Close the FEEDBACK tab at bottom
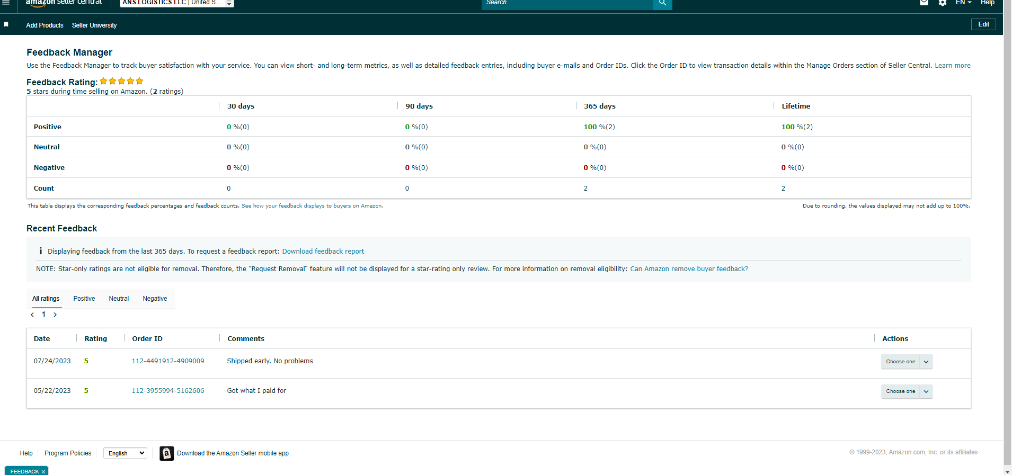This screenshot has width=1012, height=475. pos(43,472)
